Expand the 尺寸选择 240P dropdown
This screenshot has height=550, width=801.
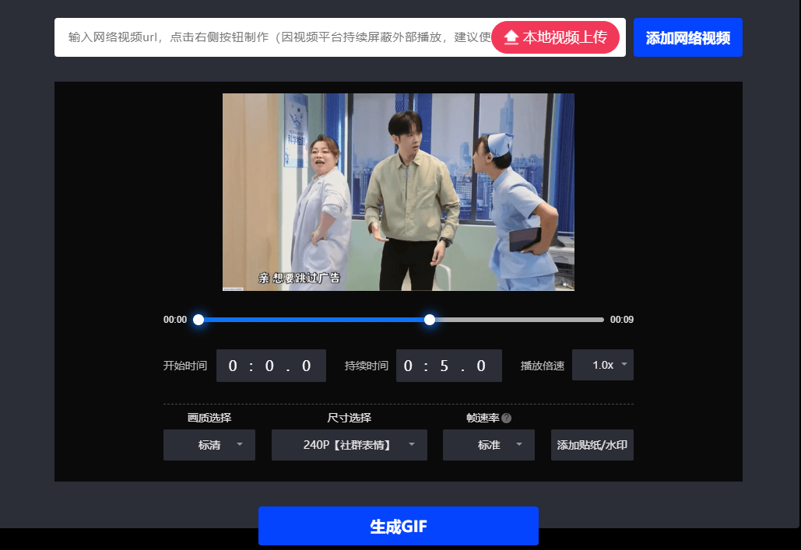349,445
